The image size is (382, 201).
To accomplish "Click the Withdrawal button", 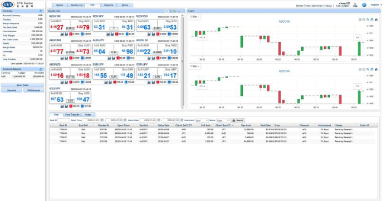I will coord(33,91).
